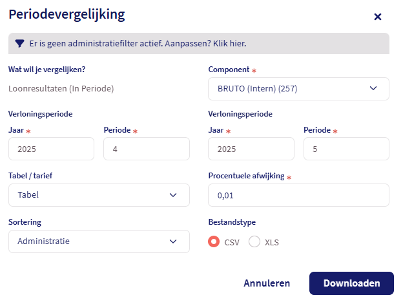
Task: Click Annuleren to cancel
Action: pos(267,283)
